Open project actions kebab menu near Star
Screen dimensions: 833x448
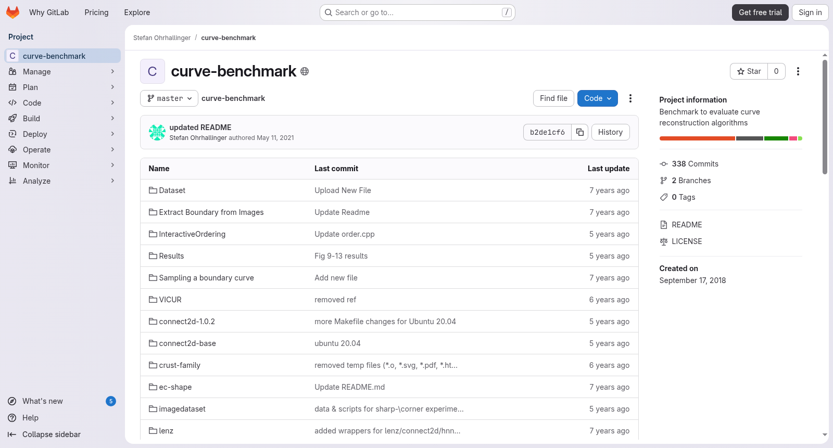[x=798, y=71]
